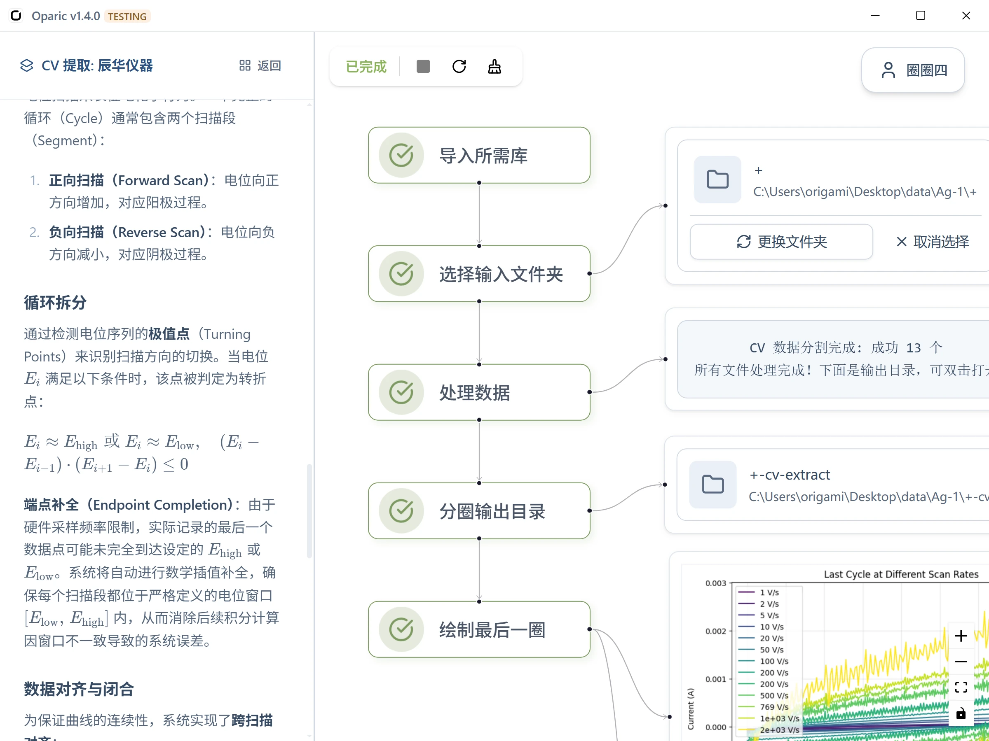
Task: Click the check icon on 选择输入文件夹
Action: (401, 274)
